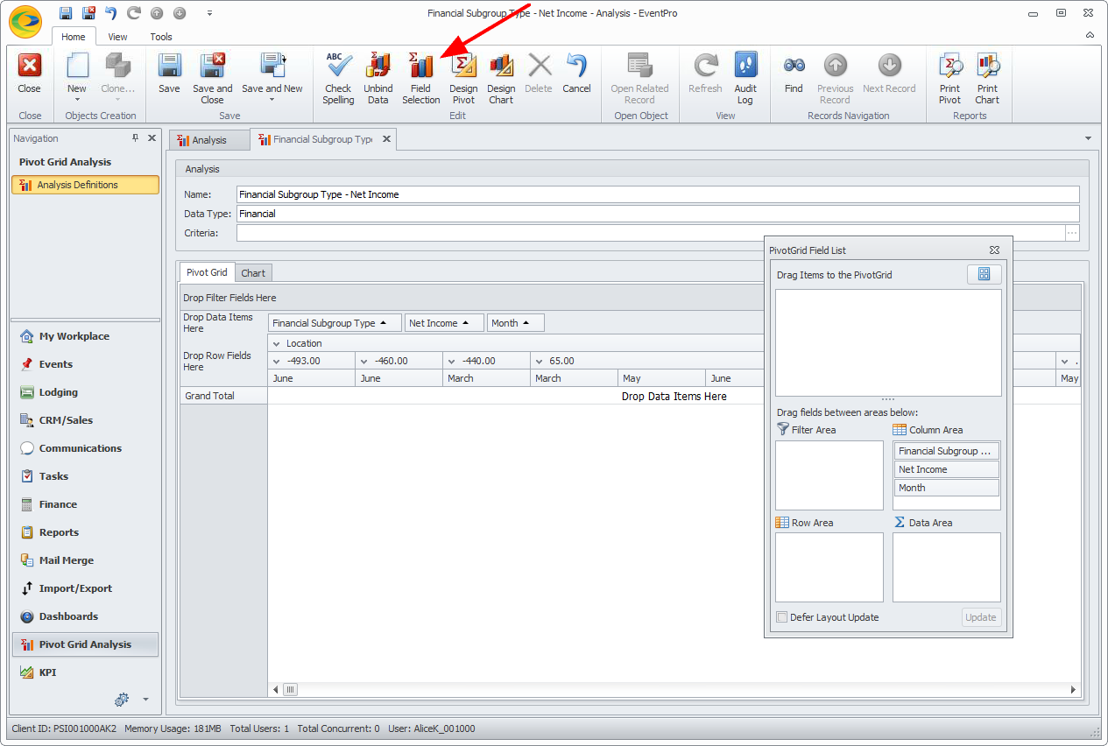1108x746 pixels.
Task: Collapse the -440.00 column header
Action: [x=452, y=361]
